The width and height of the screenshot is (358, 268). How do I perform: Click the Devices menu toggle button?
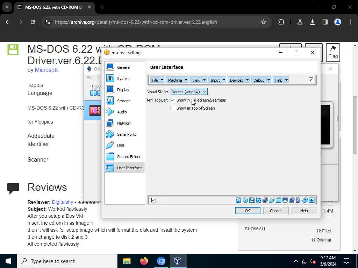point(237,80)
